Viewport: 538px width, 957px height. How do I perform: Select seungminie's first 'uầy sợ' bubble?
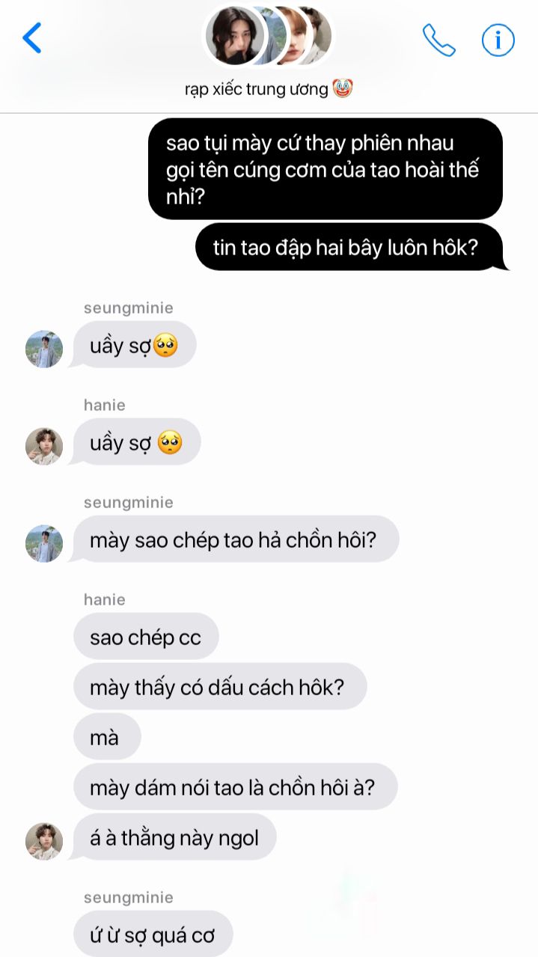point(134,345)
